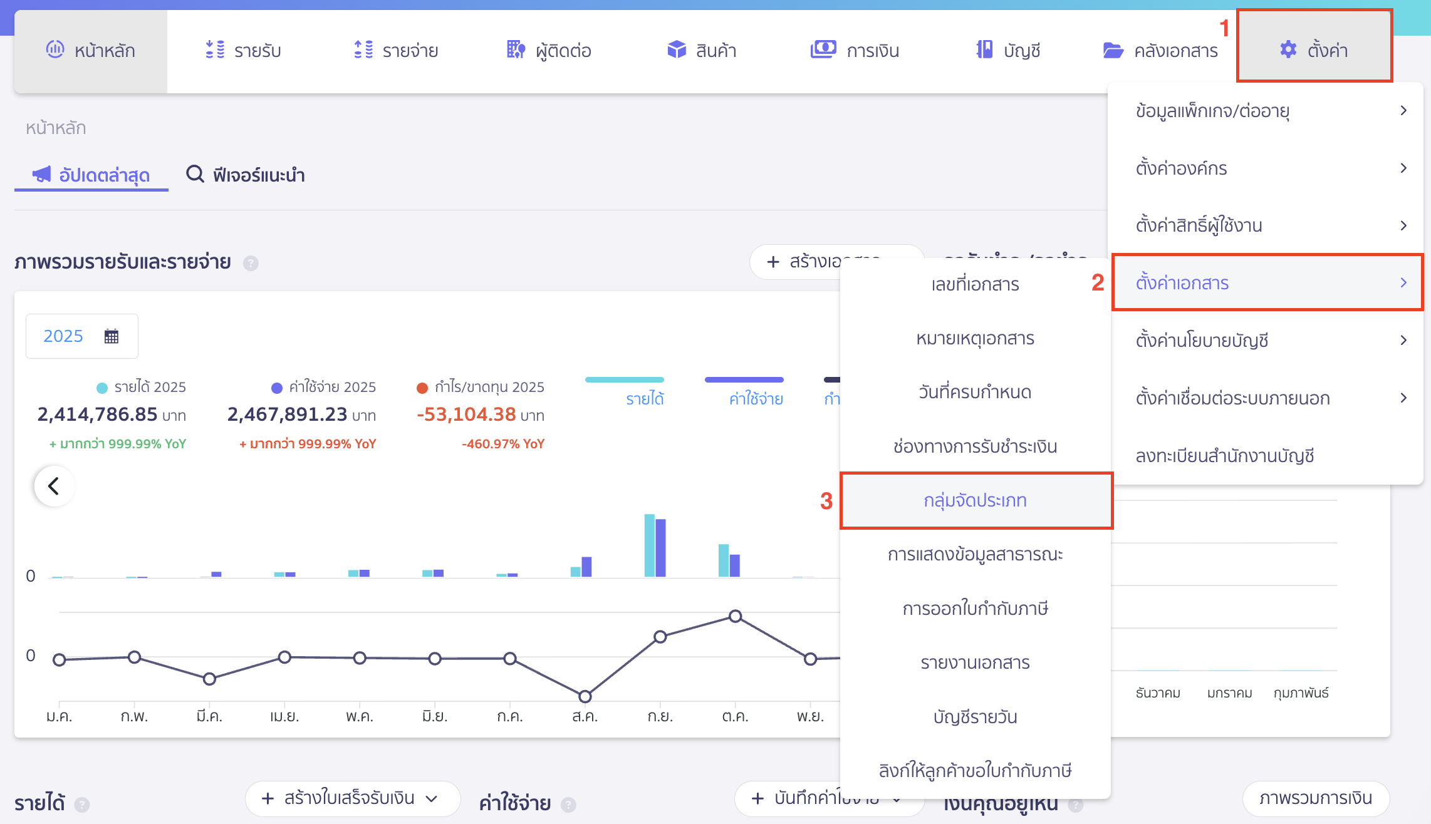Image resolution: width=1431 pixels, height=824 pixels.
Task: Hide the กำไร line on the chart legend
Action: coord(836,388)
